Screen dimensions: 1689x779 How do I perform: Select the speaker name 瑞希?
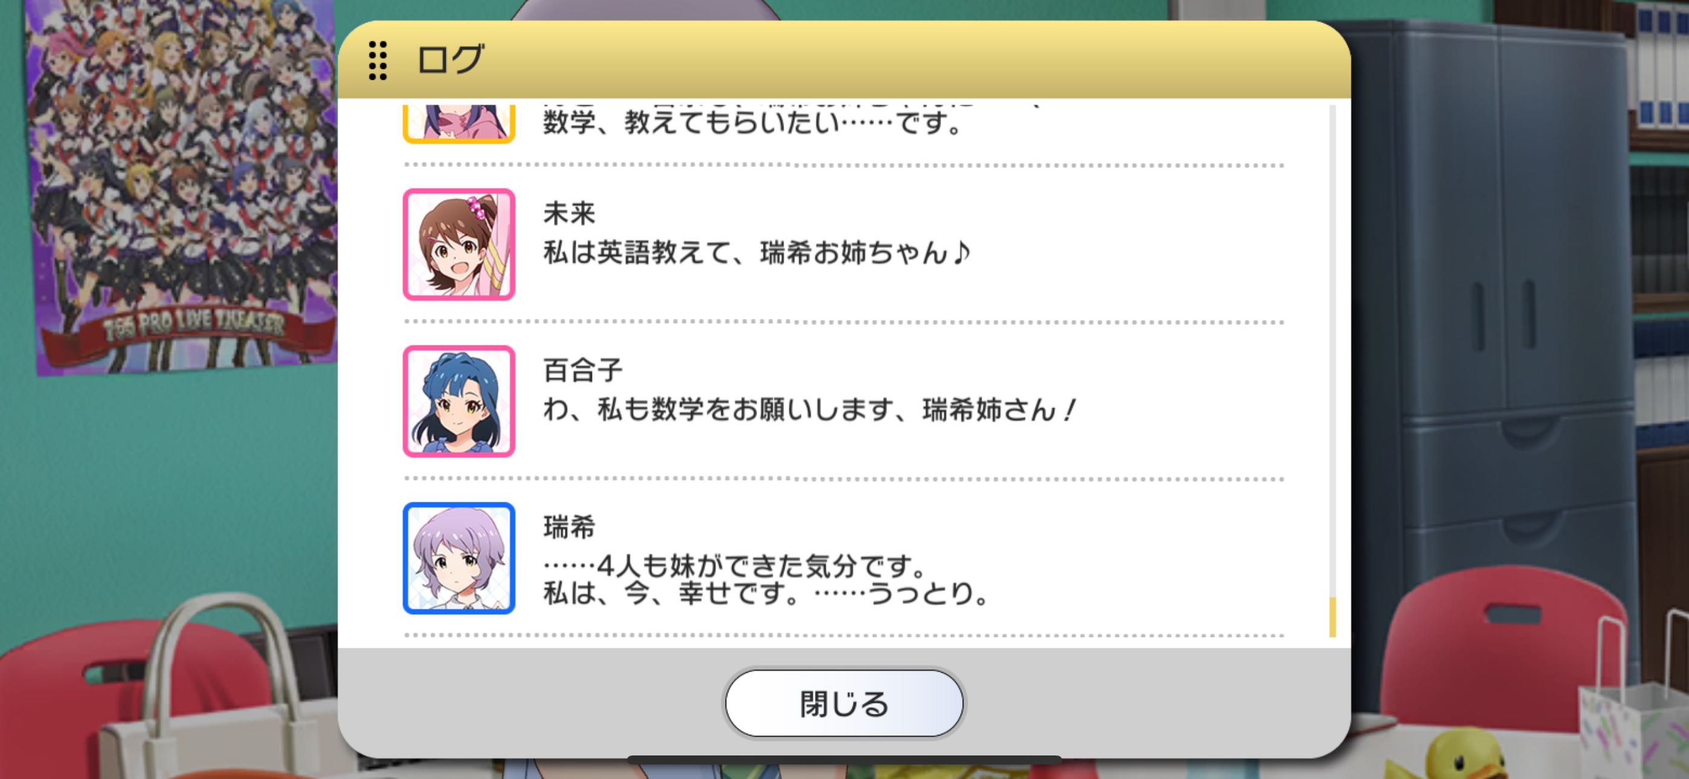569,527
